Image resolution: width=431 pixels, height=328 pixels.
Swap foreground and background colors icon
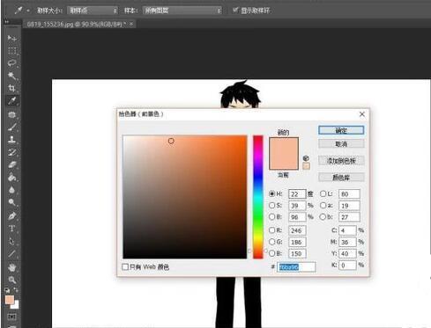(x=16, y=290)
